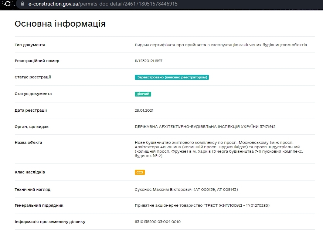This screenshot has width=323, height=233.
Task: Select the 'Технічний нагляд' label
Action: (33, 189)
